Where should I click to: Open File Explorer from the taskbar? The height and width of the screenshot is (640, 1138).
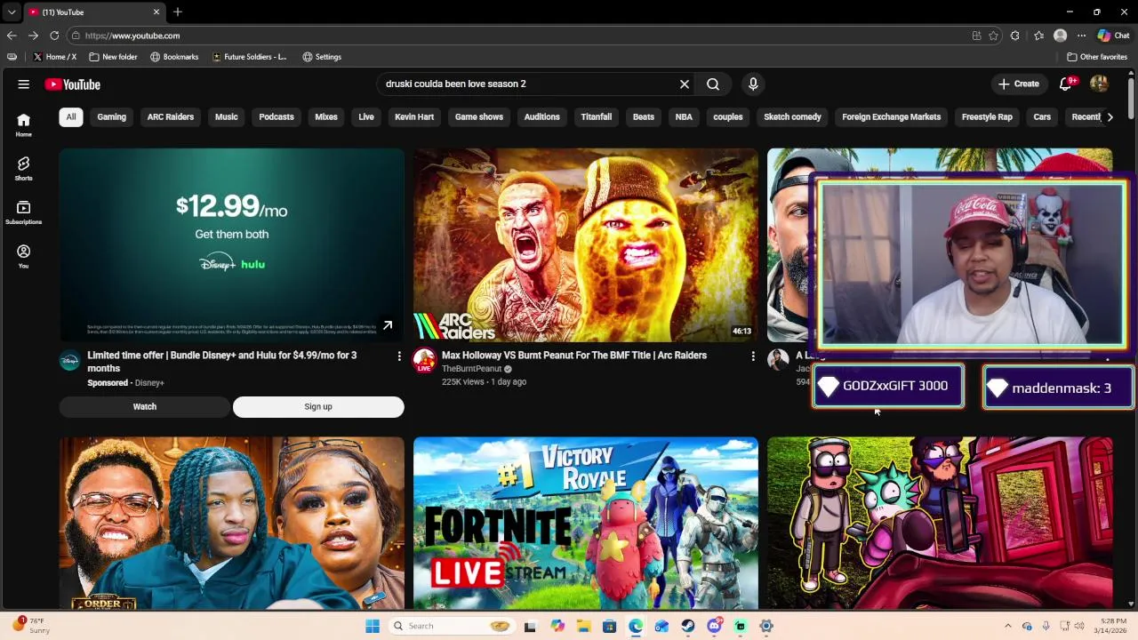(583, 626)
